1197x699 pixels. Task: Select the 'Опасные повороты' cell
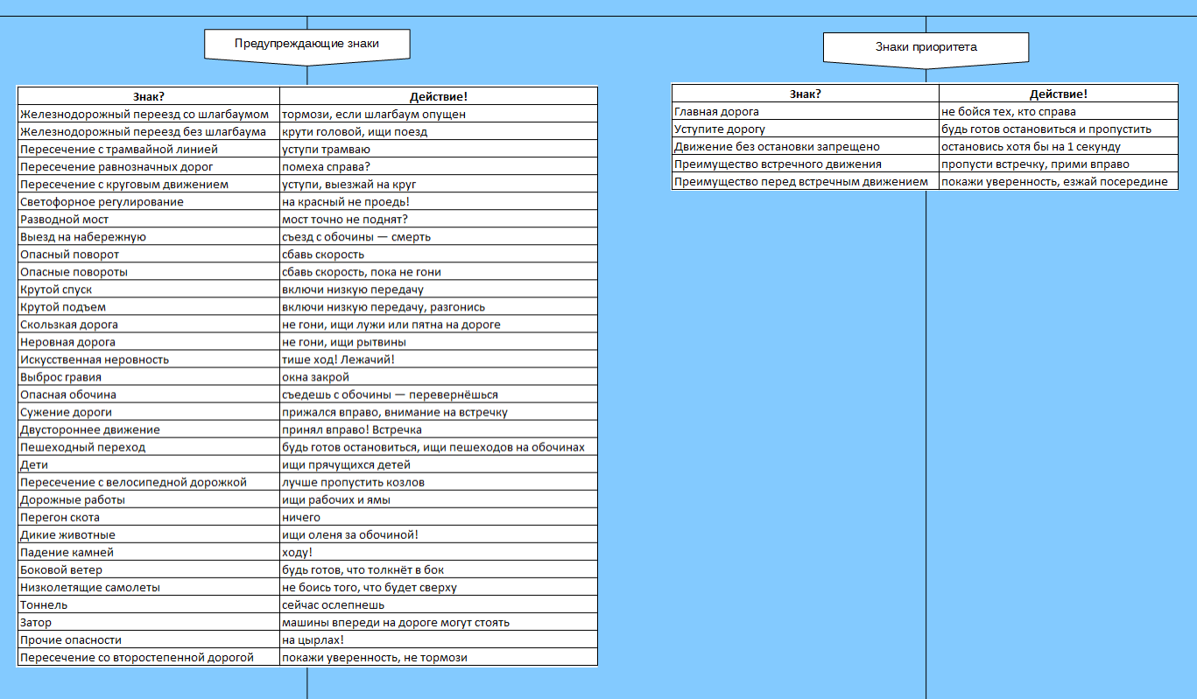[148, 271]
